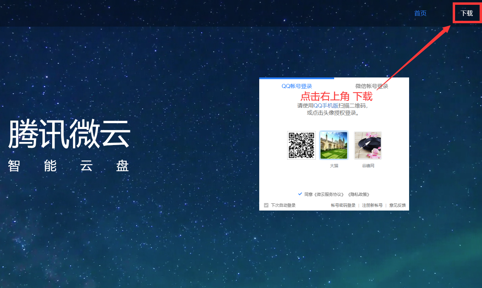Toggle the 下次自动登录 checkbox
Viewport: 482px width, 288px height.
tap(266, 205)
